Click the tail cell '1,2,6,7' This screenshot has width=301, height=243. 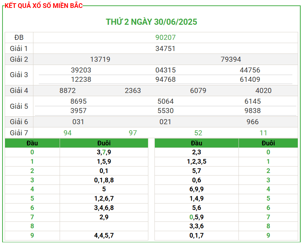[104, 198]
